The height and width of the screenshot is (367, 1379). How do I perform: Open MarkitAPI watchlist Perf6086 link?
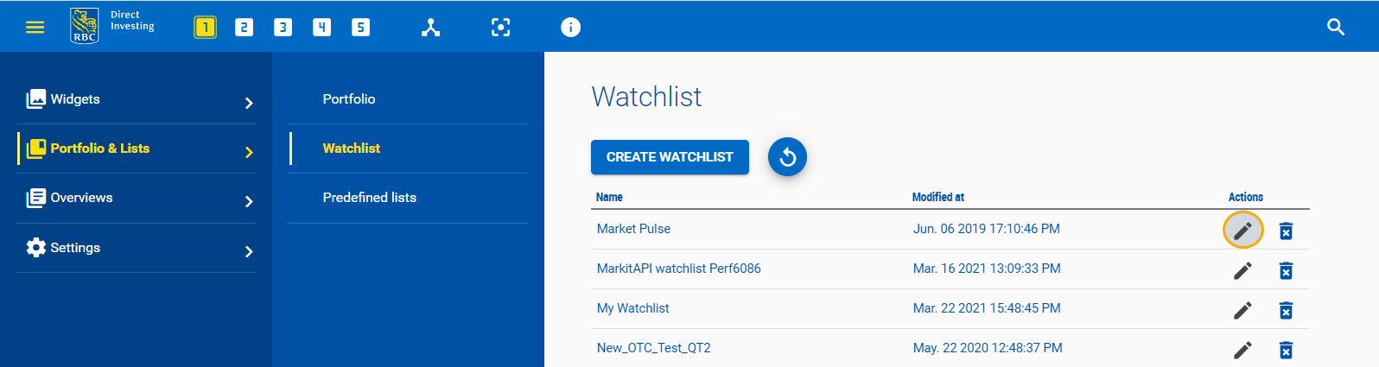pyautogui.click(x=678, y=269)
